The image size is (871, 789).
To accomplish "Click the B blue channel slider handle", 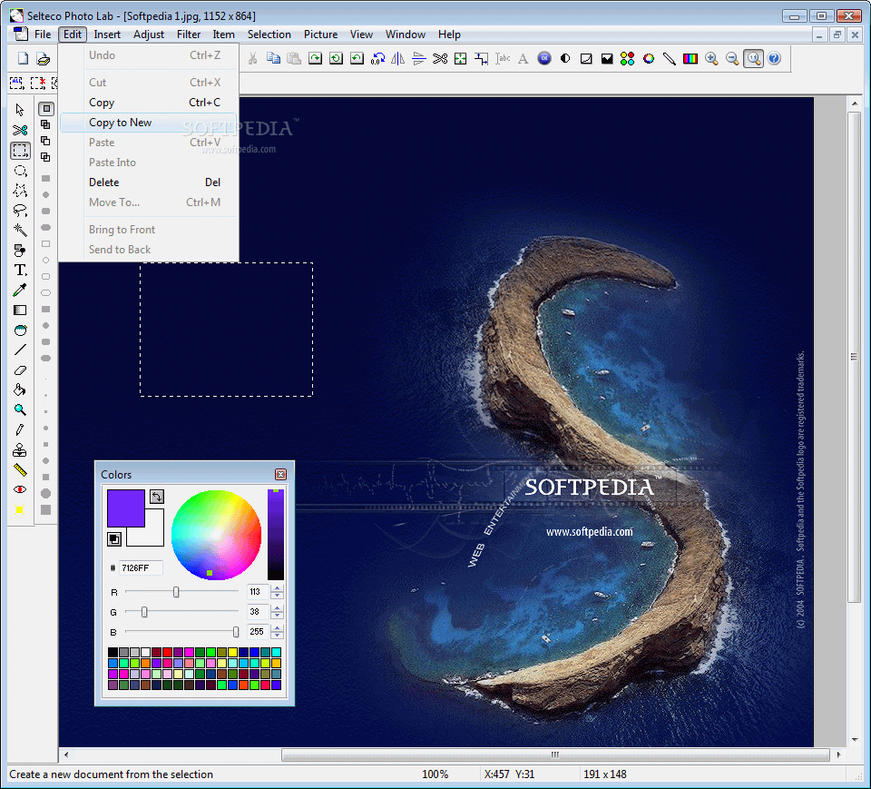I will point(236,632).
